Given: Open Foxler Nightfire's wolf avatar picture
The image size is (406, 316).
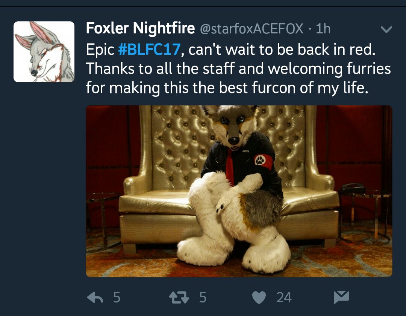Looking at the screenshot, I should pyautogui.click(x=44, y=52).
